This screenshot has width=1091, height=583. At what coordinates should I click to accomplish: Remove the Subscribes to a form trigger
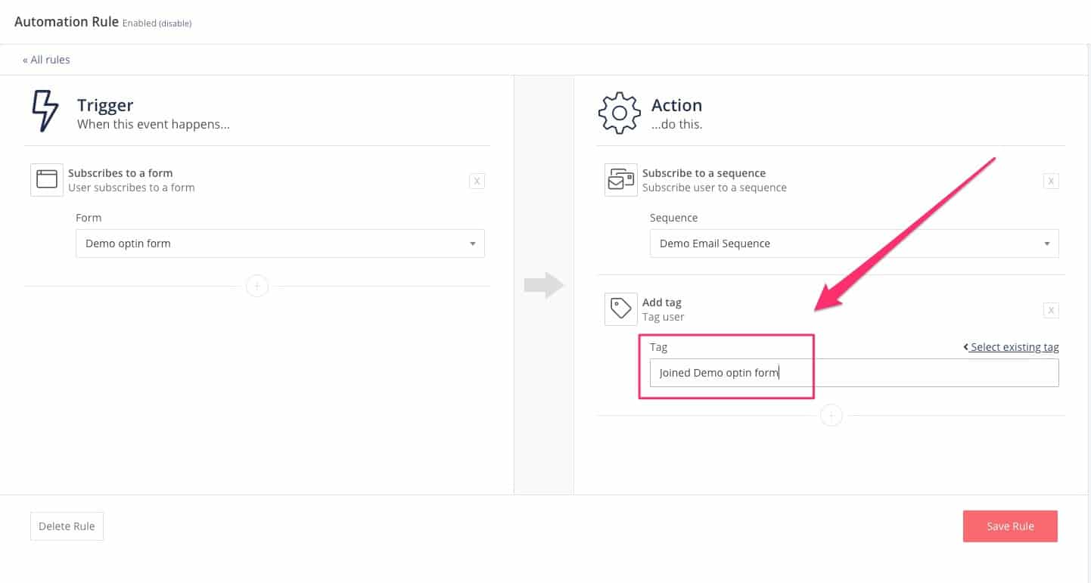(477, 181)
